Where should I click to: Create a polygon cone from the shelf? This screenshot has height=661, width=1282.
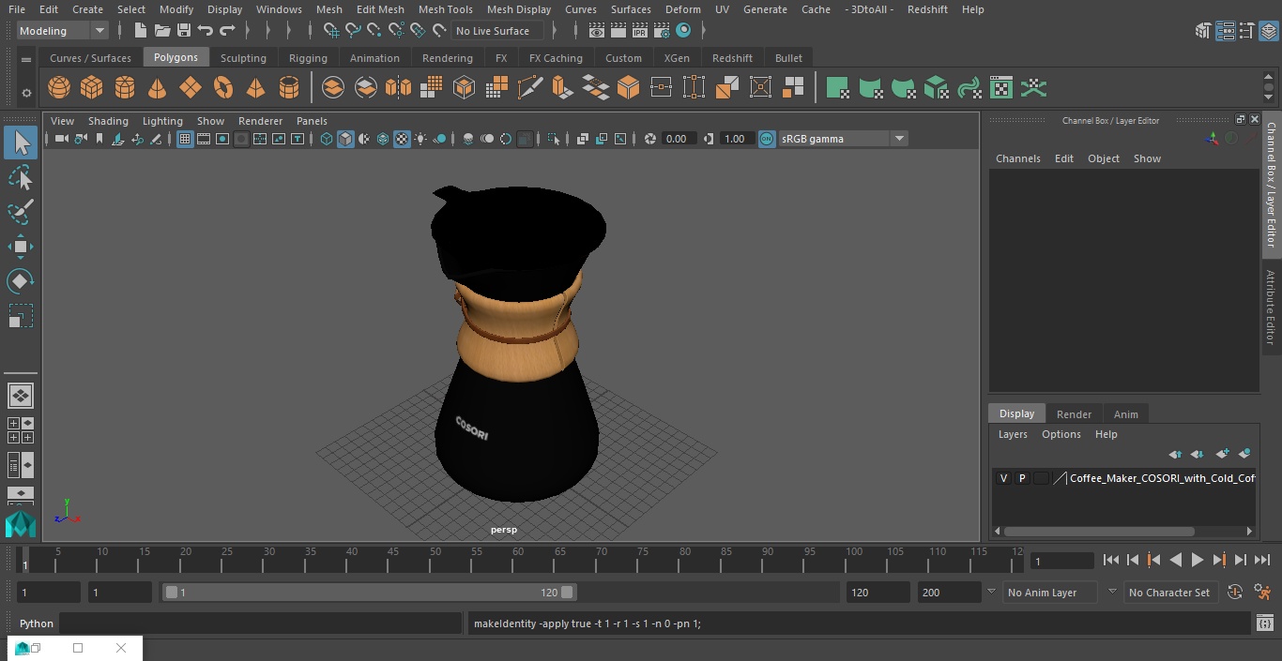click(158, 88)
